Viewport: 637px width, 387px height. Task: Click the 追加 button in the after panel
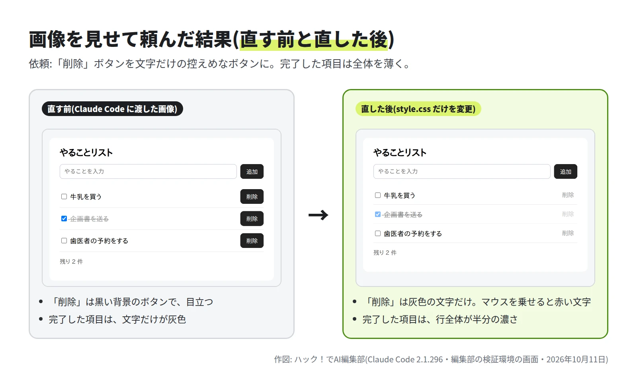click(x=566, y=172)
